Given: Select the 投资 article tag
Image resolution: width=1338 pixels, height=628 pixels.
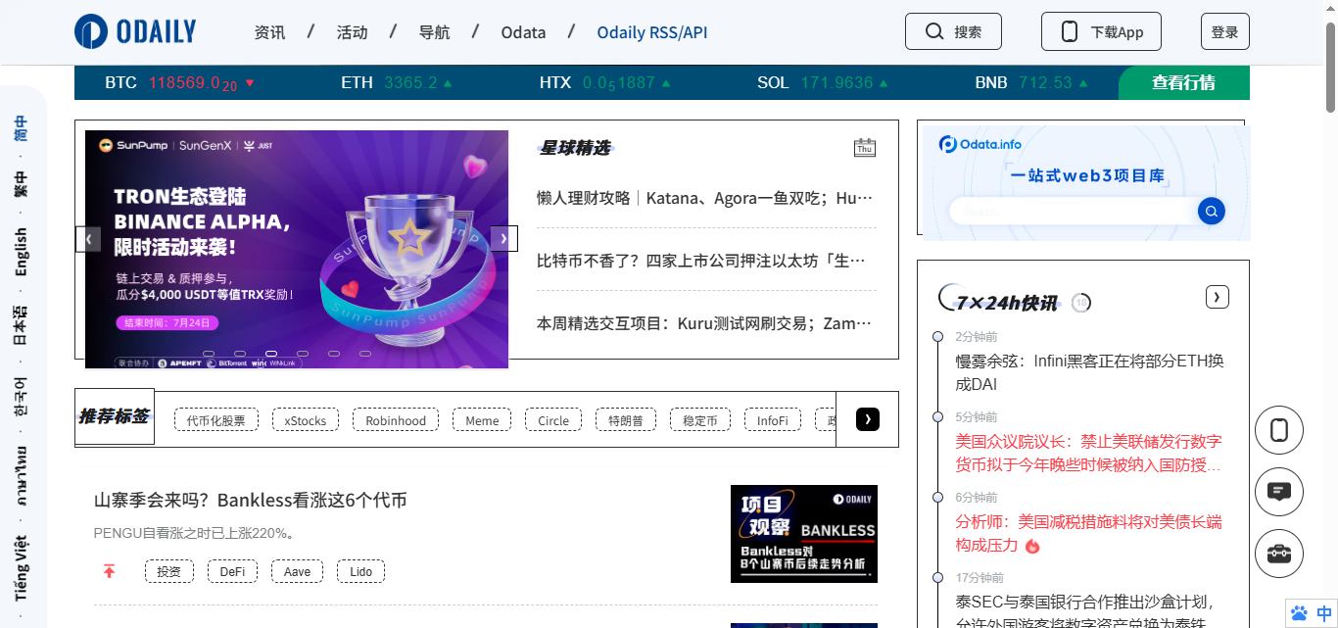Looking at the screenshot, I should tap(169, 571).
